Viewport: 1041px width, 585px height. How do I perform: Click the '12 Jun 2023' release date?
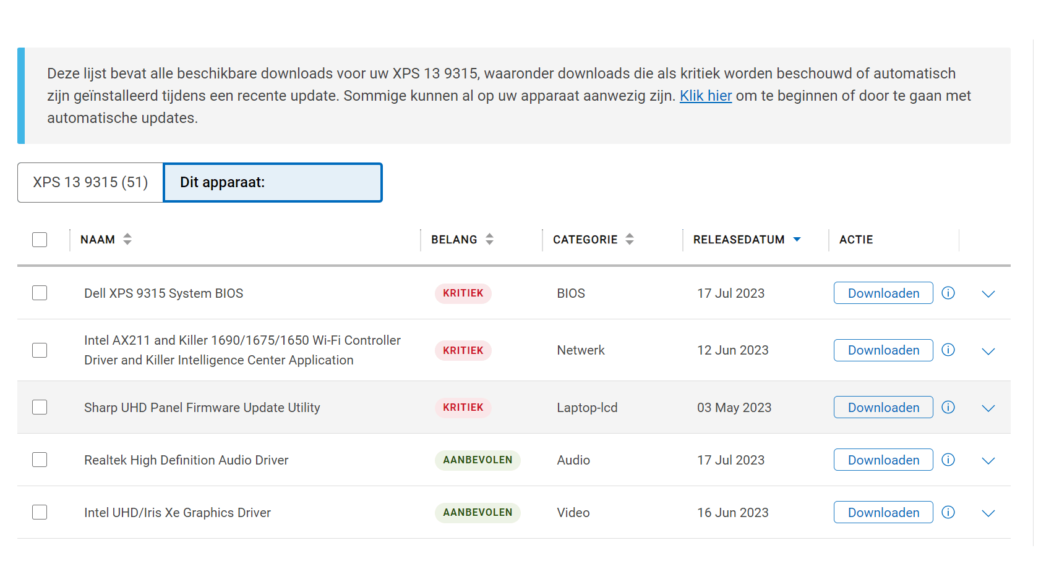(733, 350)
